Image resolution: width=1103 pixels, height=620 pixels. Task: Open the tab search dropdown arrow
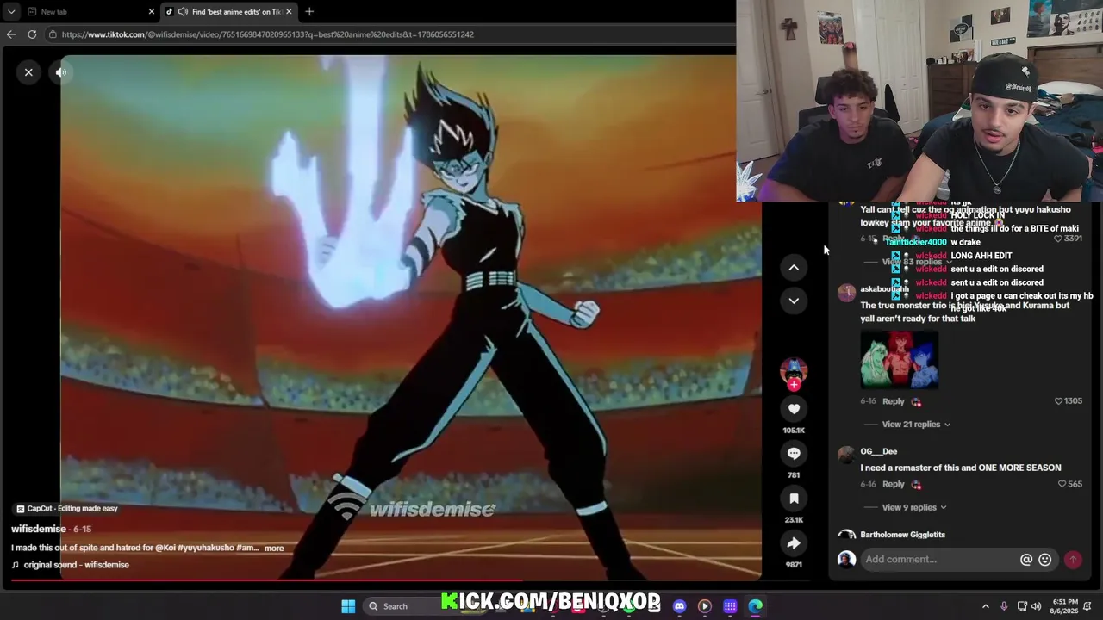coord(11,12)
